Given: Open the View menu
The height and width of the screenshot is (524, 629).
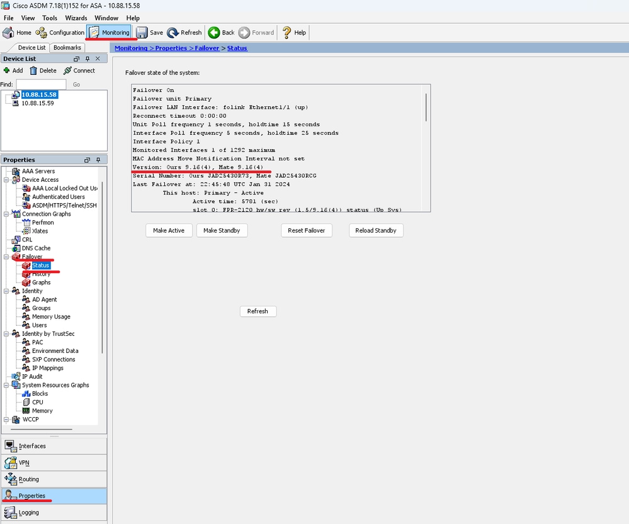Looking at the screenshot, I should pos(28,18).
